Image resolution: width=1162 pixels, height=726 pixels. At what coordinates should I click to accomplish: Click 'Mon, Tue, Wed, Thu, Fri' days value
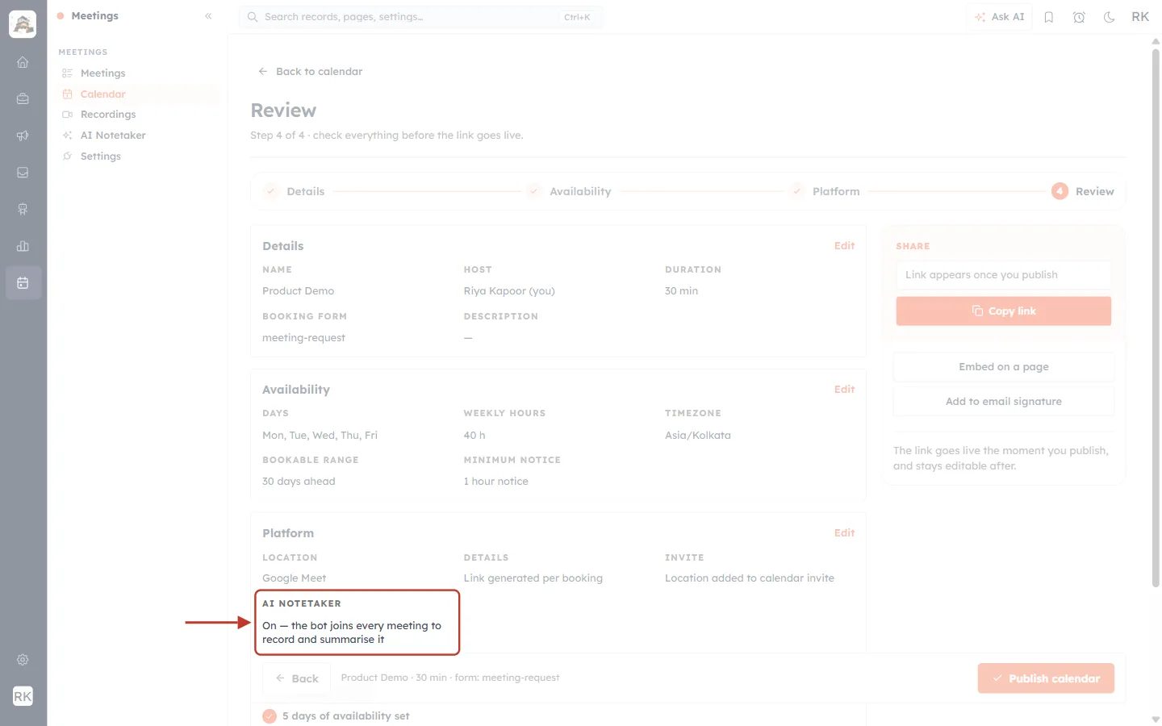(320, 436)
